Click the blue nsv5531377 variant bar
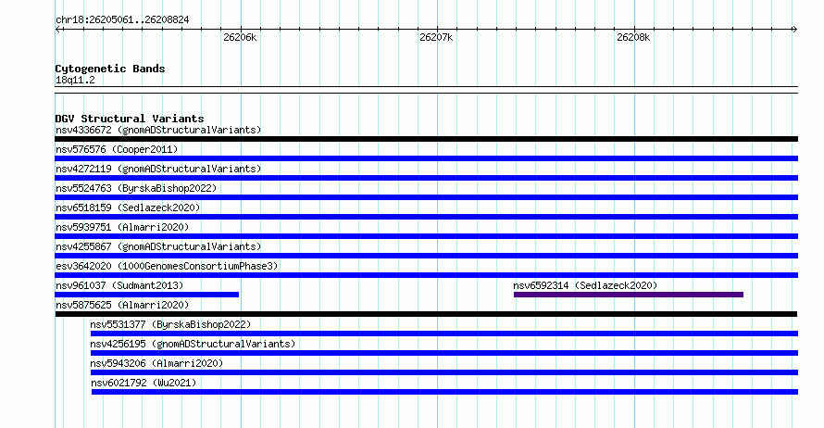The width and height of the screenshot is (824, 428). [x=444, y=334]
